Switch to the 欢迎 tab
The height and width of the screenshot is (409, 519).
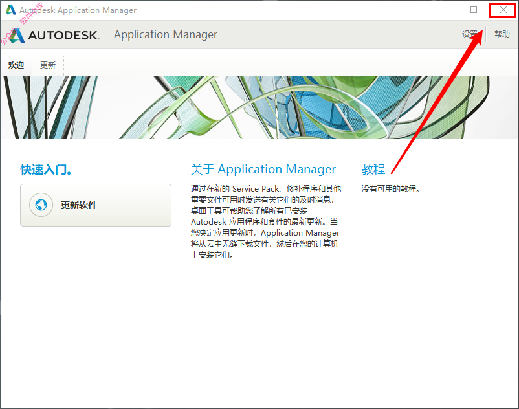[x=16, y=65]
